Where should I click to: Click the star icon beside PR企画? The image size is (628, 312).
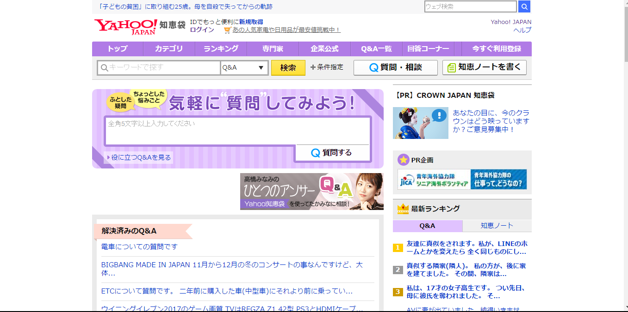(x=403, y=160)
